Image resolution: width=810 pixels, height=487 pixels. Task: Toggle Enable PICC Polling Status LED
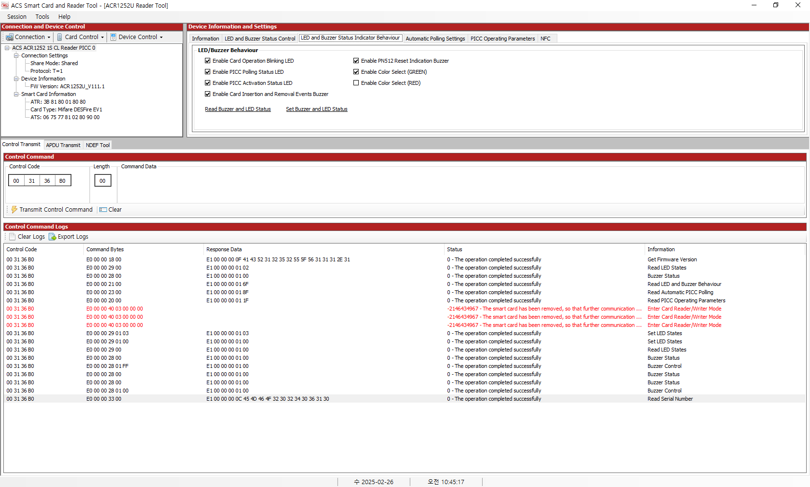coord(208,72)
